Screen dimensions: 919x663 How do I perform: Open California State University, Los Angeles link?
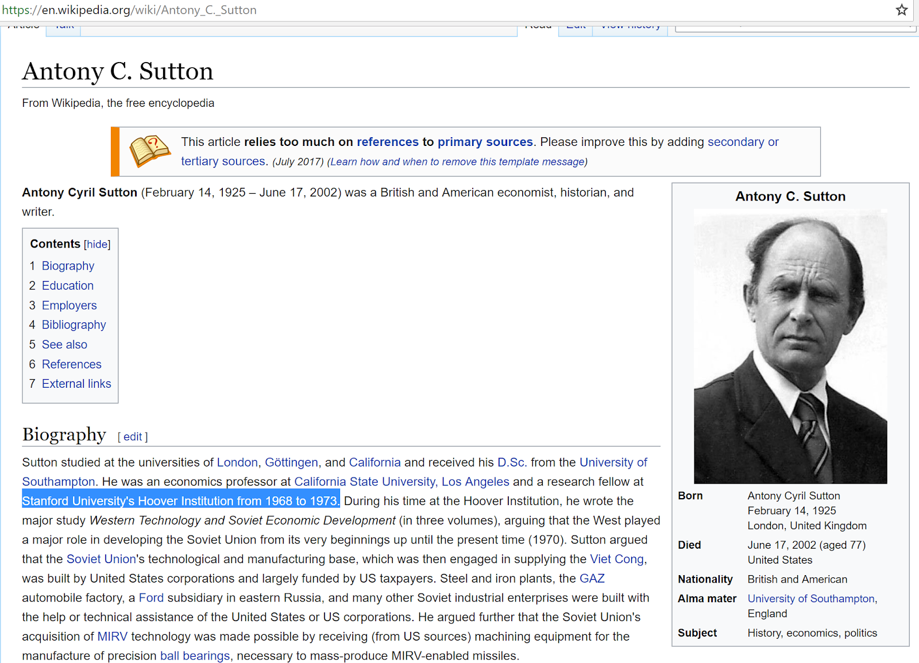(x=402, y=481)
